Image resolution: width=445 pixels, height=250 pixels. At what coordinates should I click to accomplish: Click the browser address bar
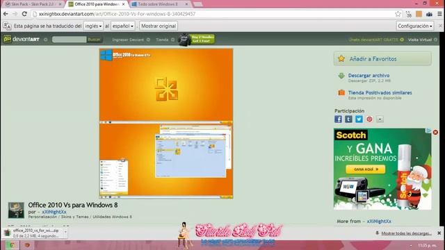(213, 14)
